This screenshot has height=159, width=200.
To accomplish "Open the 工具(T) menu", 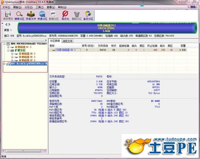I will point(40,7).
